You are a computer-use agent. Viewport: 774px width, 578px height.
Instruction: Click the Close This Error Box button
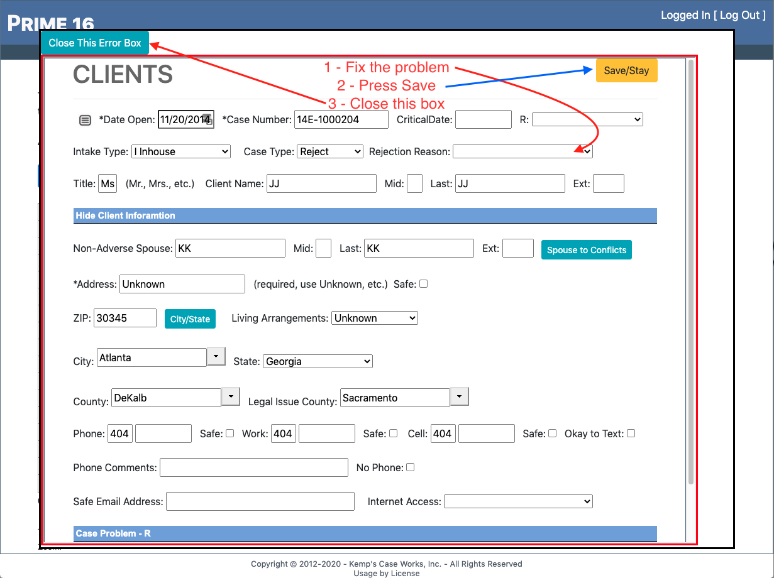[x=95, y=43]
